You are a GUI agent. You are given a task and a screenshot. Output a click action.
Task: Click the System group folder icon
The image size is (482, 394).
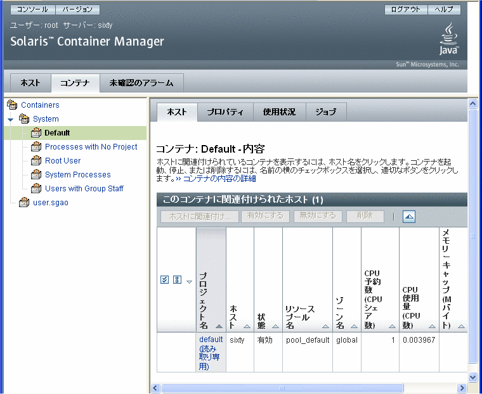pyautogui.click(x=24, y=118)
